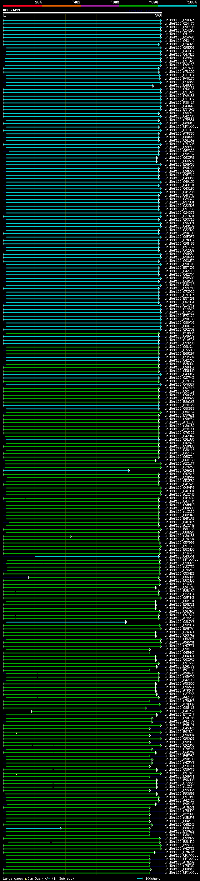Open hit UniRef100_P24095
Image resolution: width=200 pixels, height=881 pixels.
tap(179, 37)
